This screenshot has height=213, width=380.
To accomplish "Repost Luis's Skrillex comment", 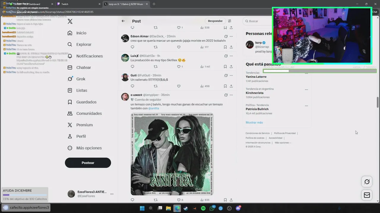I will click(x=156, y=67).
